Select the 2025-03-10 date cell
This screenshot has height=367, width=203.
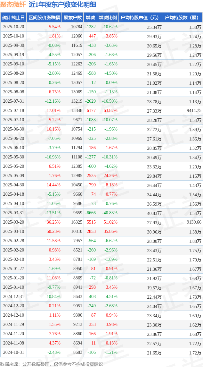[x=13, y=232]
